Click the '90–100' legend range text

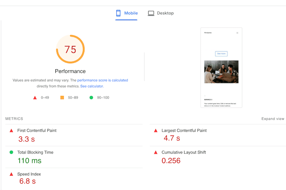click(x=103, y=97)
